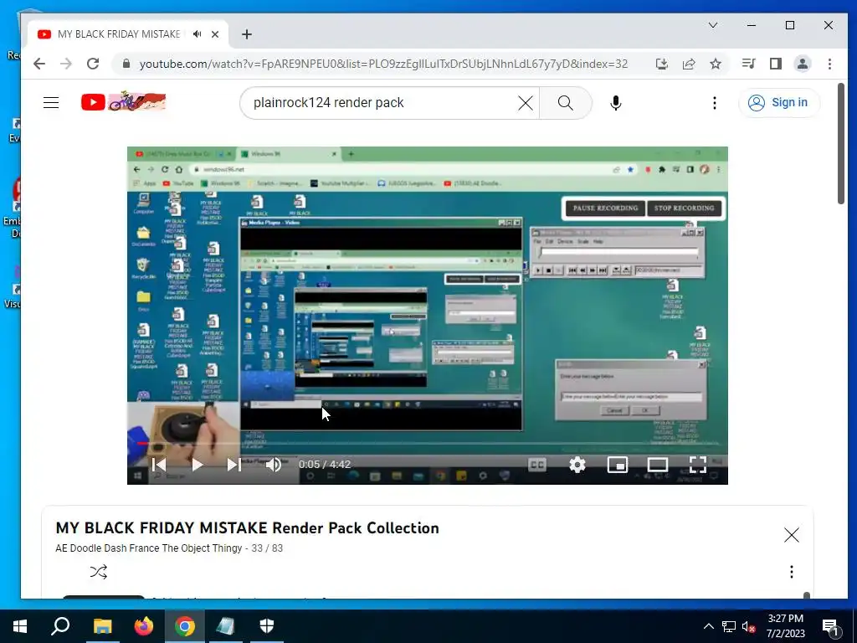Open the Windows Start menu
The width and height of the screenshot is (857, 643).
click(x=20, y=626)
